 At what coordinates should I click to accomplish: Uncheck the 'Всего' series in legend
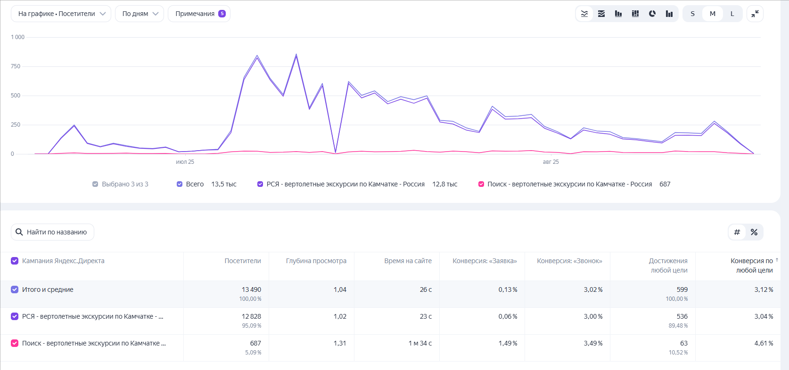point(180,184)
